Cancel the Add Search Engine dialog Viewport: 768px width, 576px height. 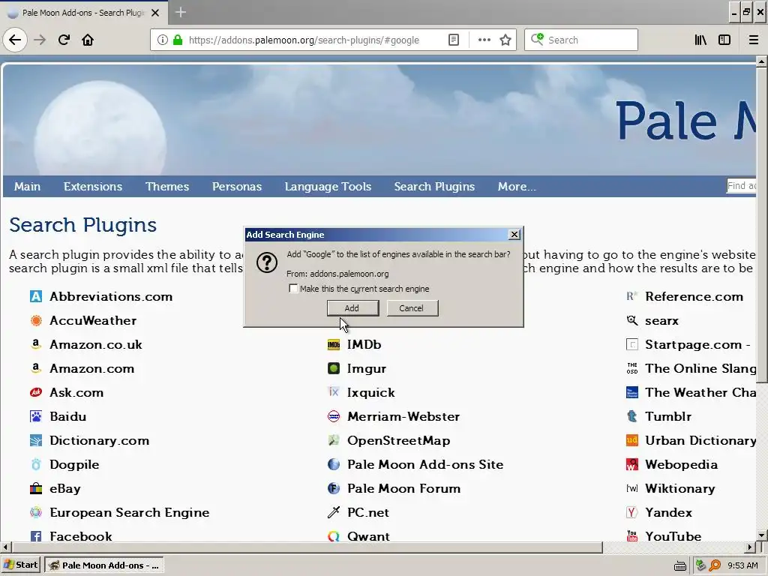point(412,308)
